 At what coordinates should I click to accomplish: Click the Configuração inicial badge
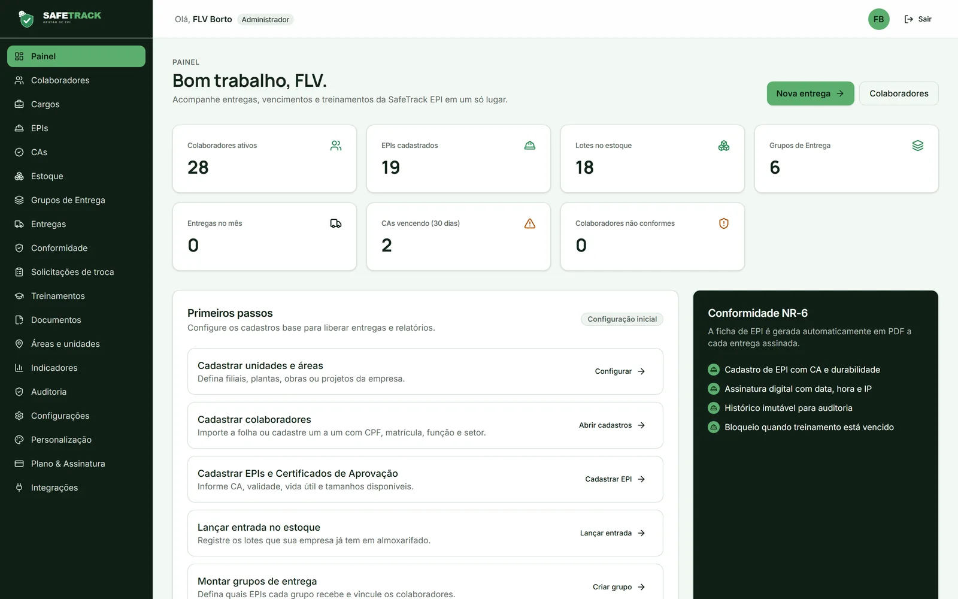pyautogui.click(x=622, y=319)
